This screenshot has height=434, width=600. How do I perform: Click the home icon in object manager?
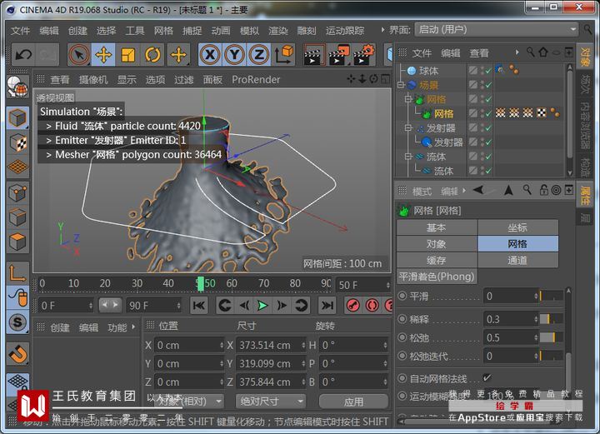543,52
